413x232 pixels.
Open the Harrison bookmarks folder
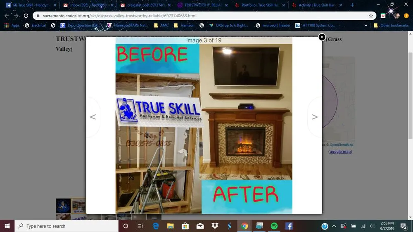click(x=184, y=25)
